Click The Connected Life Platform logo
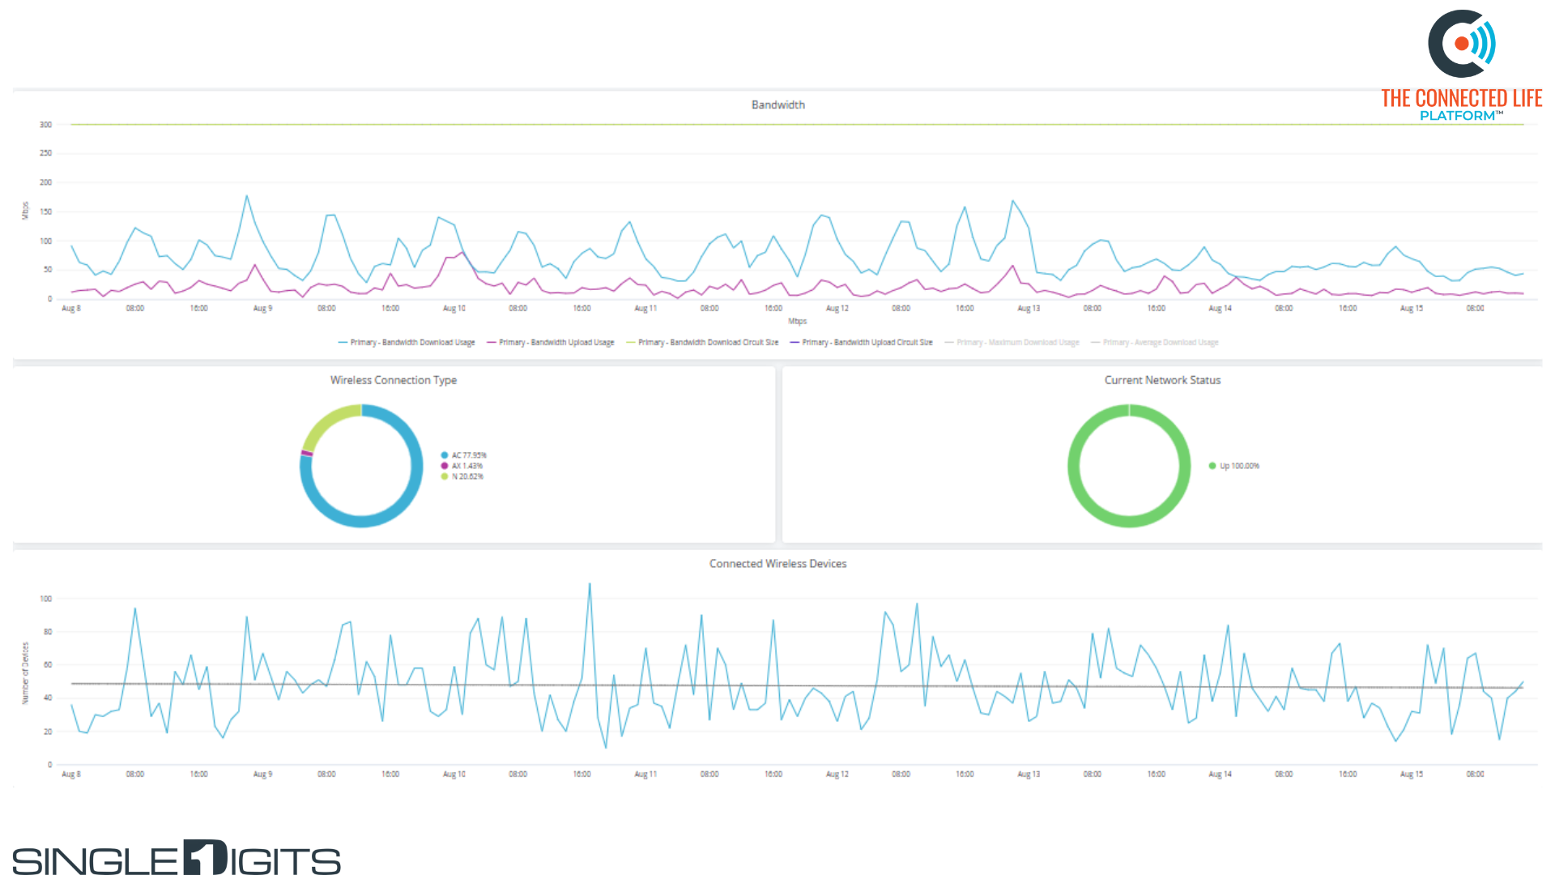This screenshot has width=1555, height=875. 1461,66
